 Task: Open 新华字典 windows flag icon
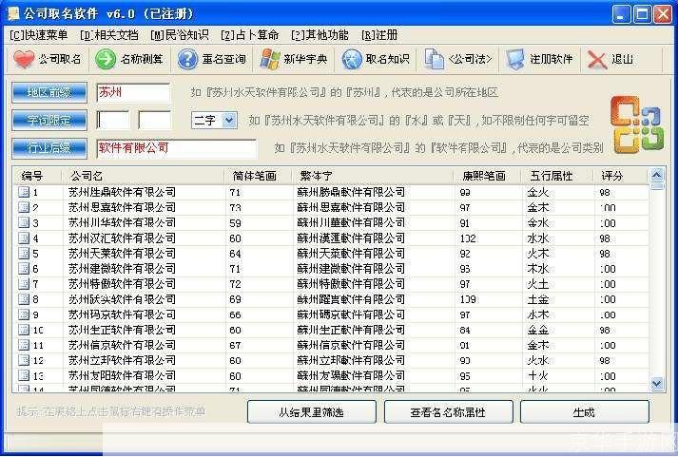[x=269, y=59]
